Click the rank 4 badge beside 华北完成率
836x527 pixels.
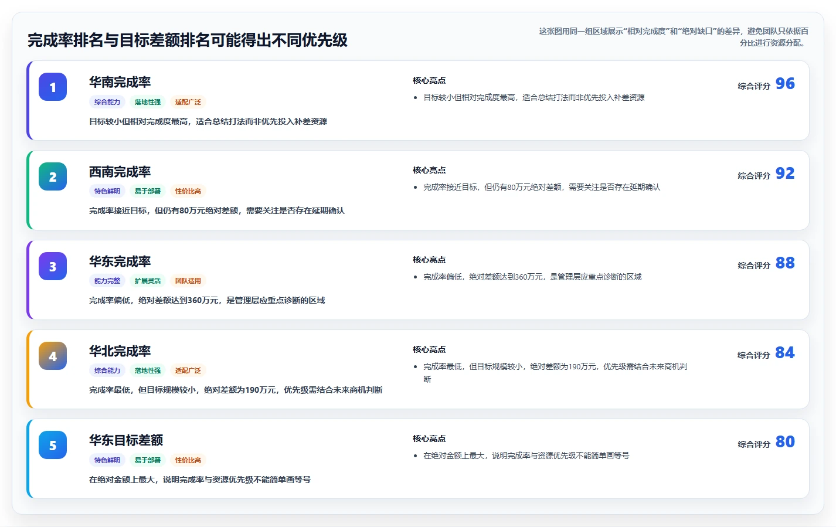click(x=53, y=356)
